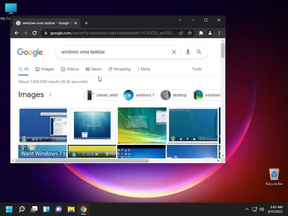
Task: Clear the search query with the X
Action: (174, 52)
